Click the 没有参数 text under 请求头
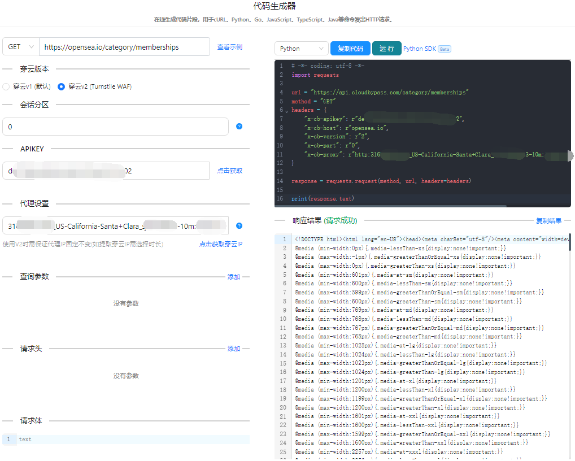 coord(126,376)
